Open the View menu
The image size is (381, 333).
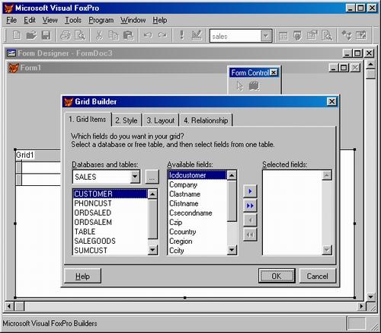pyautogui.click(x=50, y=20)
